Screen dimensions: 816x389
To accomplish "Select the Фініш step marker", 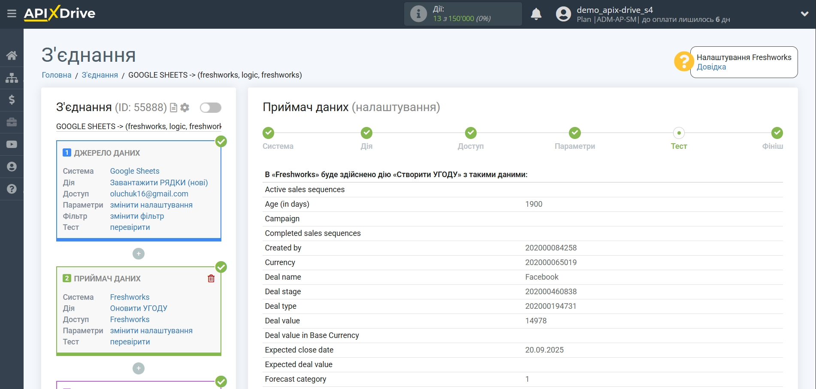I will [777, 133].
